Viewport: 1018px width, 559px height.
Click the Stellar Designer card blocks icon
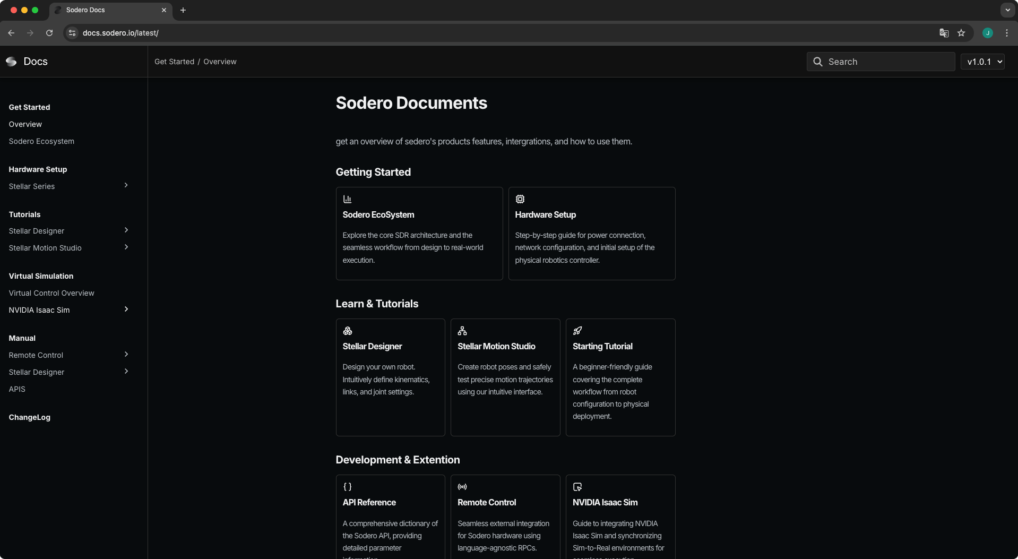pyautogui.click(x=348, y=331)
